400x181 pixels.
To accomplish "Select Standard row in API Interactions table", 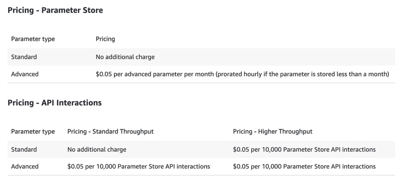I will tap(24, 149).
